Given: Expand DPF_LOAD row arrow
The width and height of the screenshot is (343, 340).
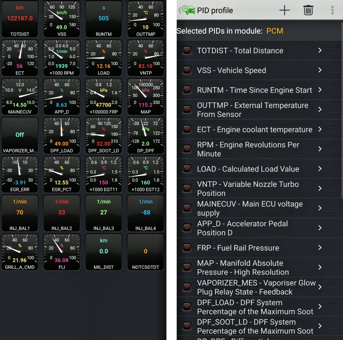Looking at the screenshot, I should pos(320,307).
